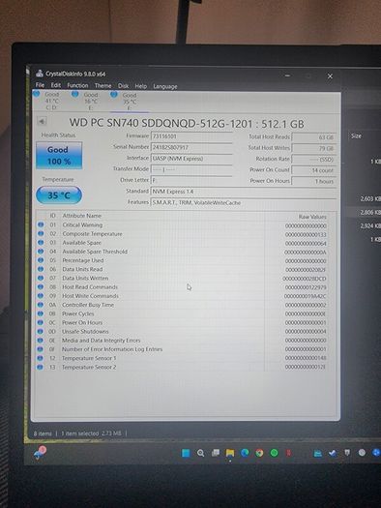Click the Transfer Mode field
381x508 pixels.
pyautogui.click(x=191, y=169)
